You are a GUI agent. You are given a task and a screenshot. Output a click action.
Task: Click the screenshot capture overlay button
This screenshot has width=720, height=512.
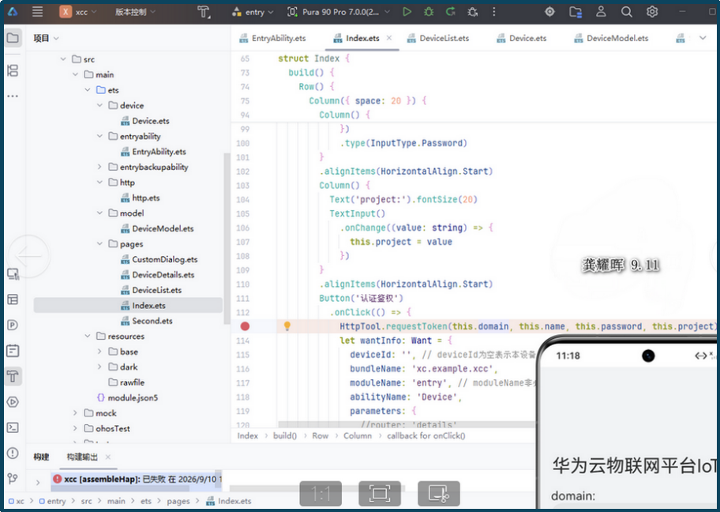[x=438, y=494]
